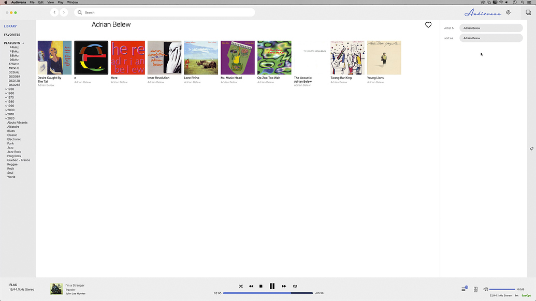The height and width of the screenshot is (301, 536).
Task: Edit the sort as field
Action: click(x=491, y=38)
